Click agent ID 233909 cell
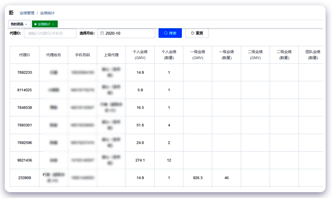The width and height of the screenshot is (332, 198). [x=24, y=178]
